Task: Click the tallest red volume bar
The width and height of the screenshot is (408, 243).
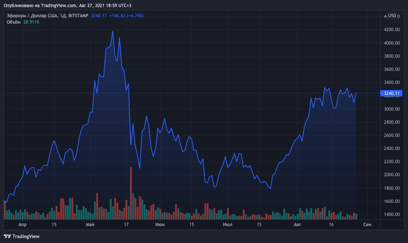Action: coord(131,193)
